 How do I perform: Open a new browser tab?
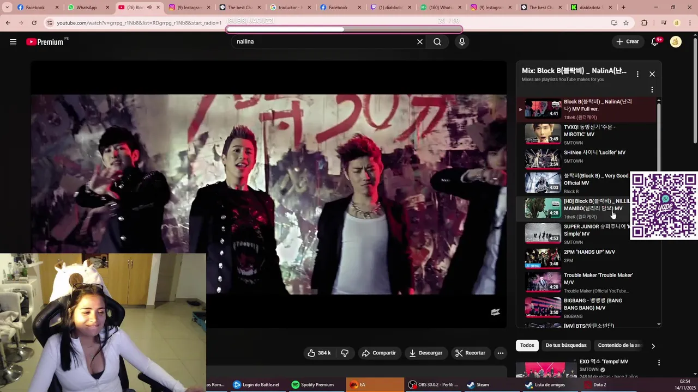pyautogui.click(x=623, y=8)
